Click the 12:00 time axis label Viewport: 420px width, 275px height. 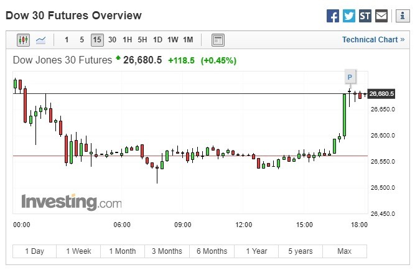point(244,225)
